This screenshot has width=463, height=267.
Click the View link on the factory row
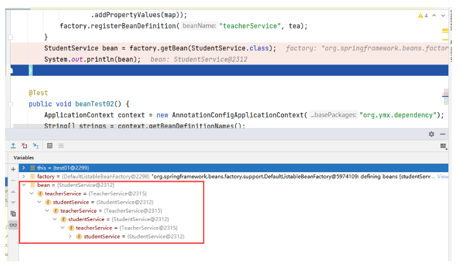[442, 176]
